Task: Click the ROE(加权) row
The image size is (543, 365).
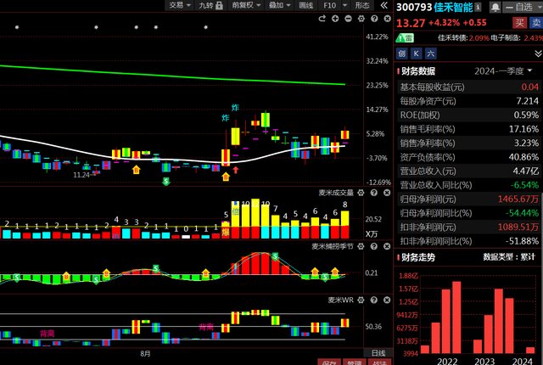Action: pyautogui.click(x=469, y=115)
